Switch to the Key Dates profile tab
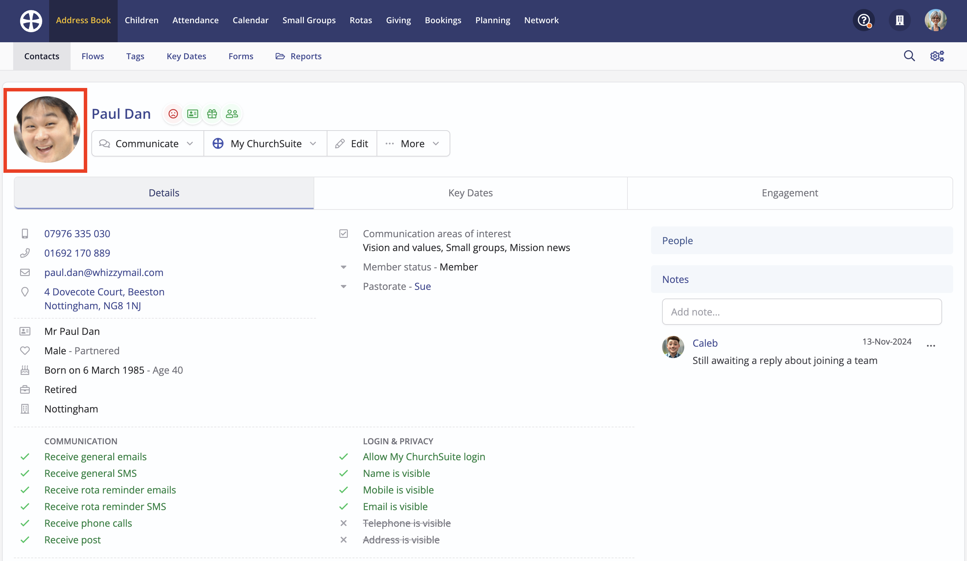The image size is (967, 561). 470,193
